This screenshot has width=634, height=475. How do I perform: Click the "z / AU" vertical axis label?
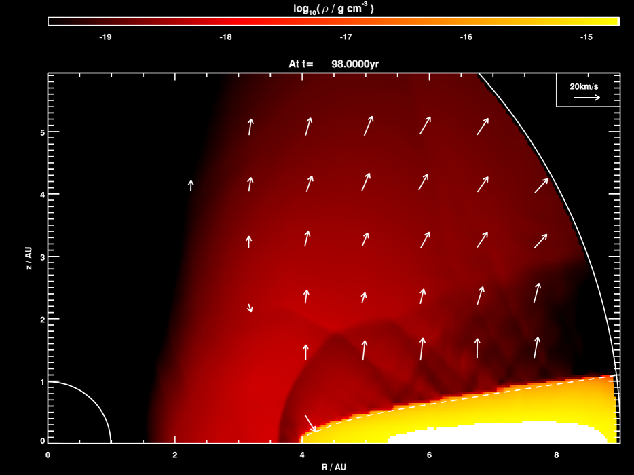coord(29,259)
